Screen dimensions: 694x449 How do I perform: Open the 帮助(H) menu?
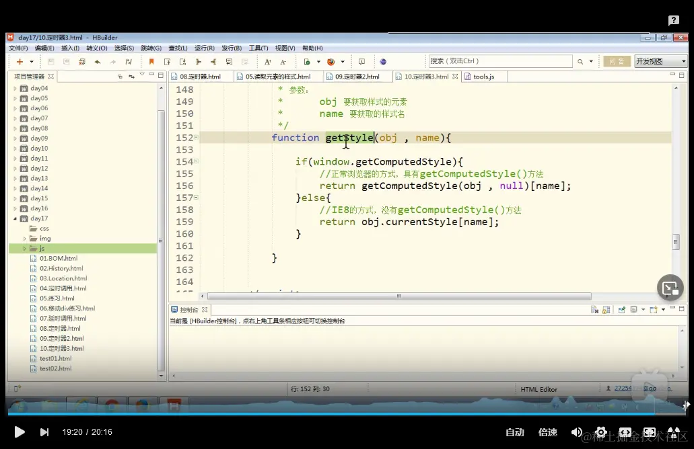[312, 48]
